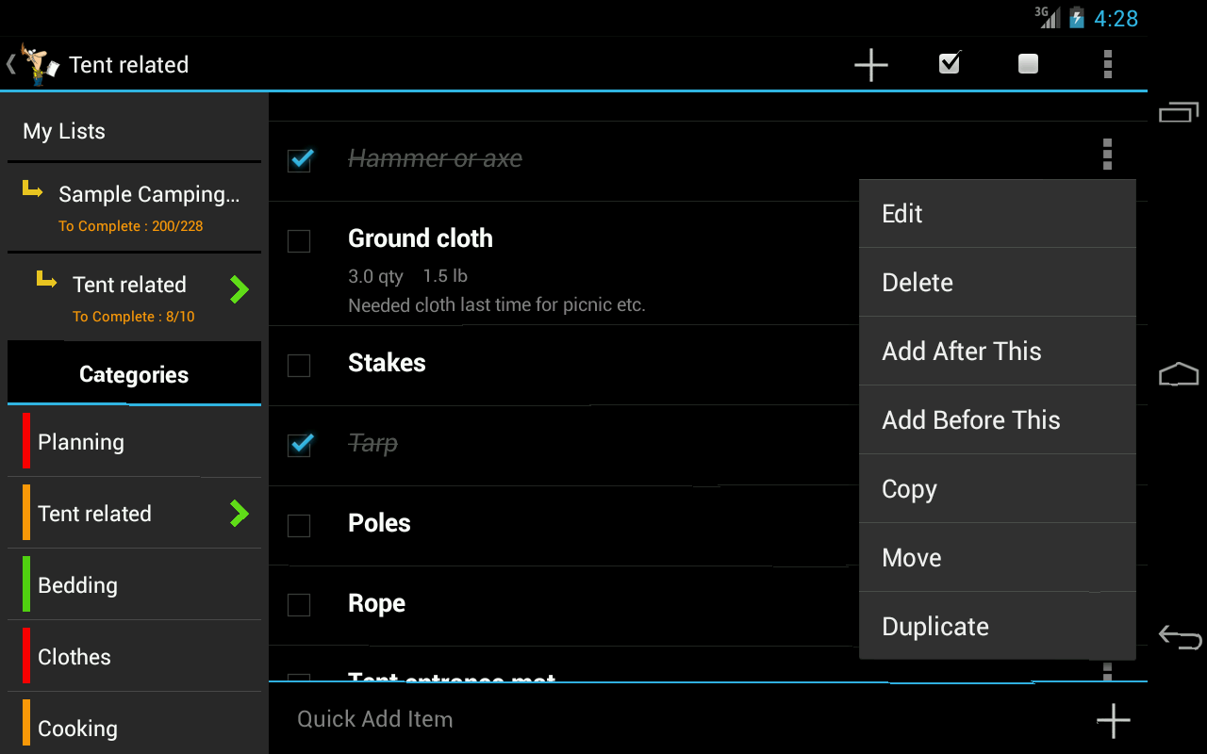The width and height of the screenshot is (1207, 754).
Task: Select the Bedding category
Action: click(134, 585)
